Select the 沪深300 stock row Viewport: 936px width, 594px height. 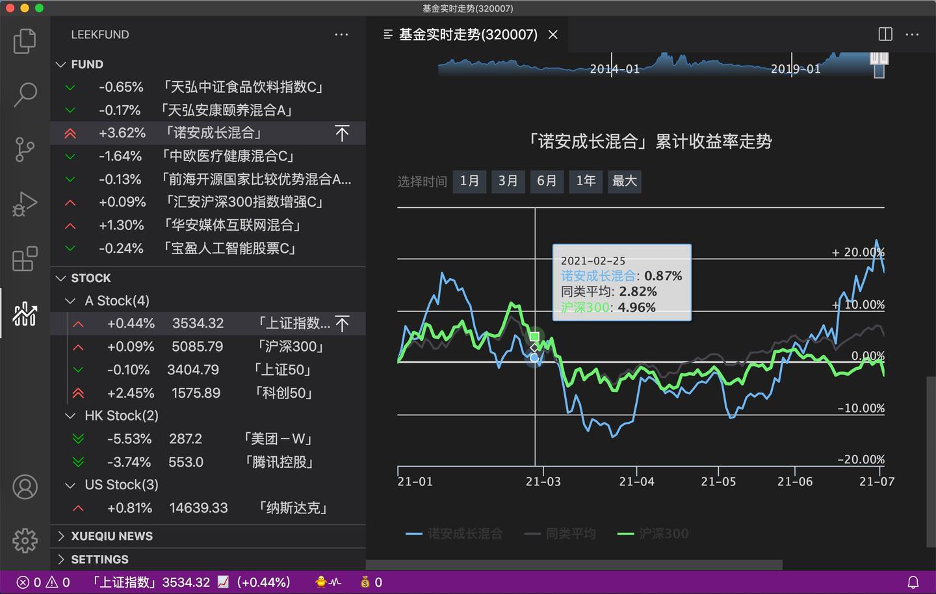click(208, 347)
